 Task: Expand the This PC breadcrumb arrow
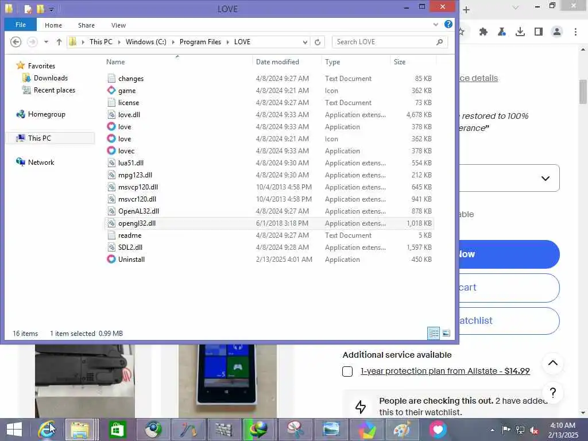(x=119, y=42)
